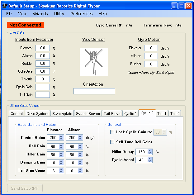Decrease Aileron Damping Gain with down arrow

coord(80,164)
